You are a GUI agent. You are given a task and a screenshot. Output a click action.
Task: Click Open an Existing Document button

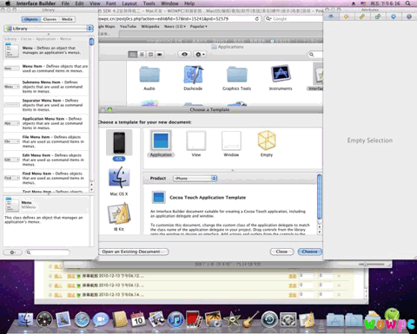[x=133, y=252]
